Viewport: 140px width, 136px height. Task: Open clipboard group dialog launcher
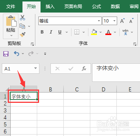point(32,44)
